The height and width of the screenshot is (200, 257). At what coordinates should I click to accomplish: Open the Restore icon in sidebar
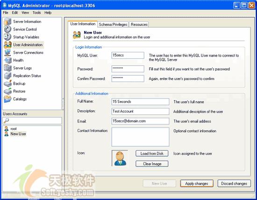click(7, 91)
